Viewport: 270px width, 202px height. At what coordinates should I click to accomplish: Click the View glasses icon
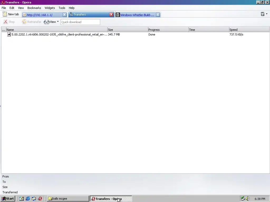point(46,22)
